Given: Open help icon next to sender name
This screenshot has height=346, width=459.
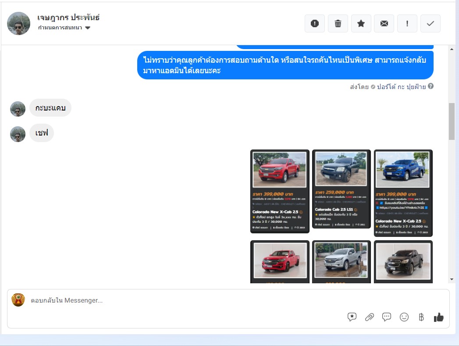Looking at the screenshot, I should [431, 86].
